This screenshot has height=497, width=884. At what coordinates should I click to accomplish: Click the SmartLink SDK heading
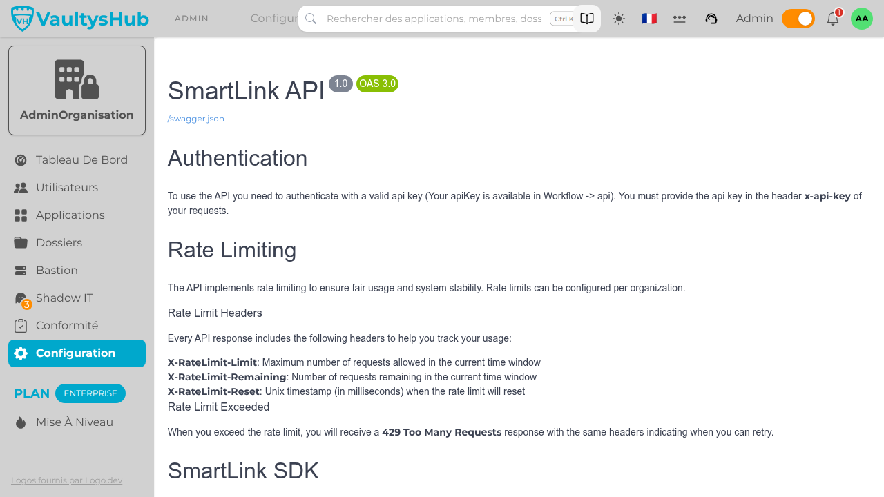point(243,471)
